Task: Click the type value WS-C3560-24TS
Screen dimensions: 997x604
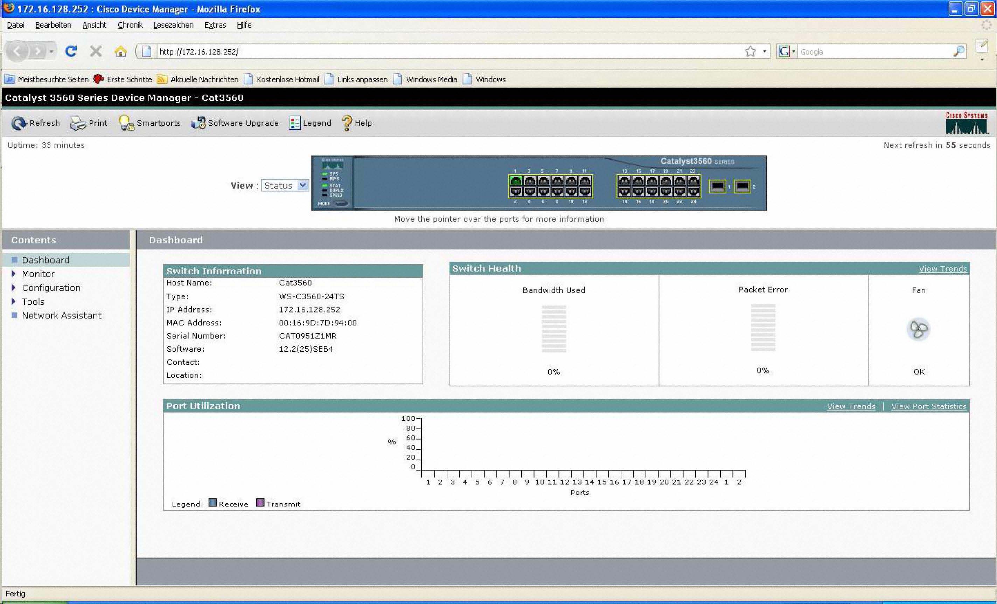Action: (312, 296)
